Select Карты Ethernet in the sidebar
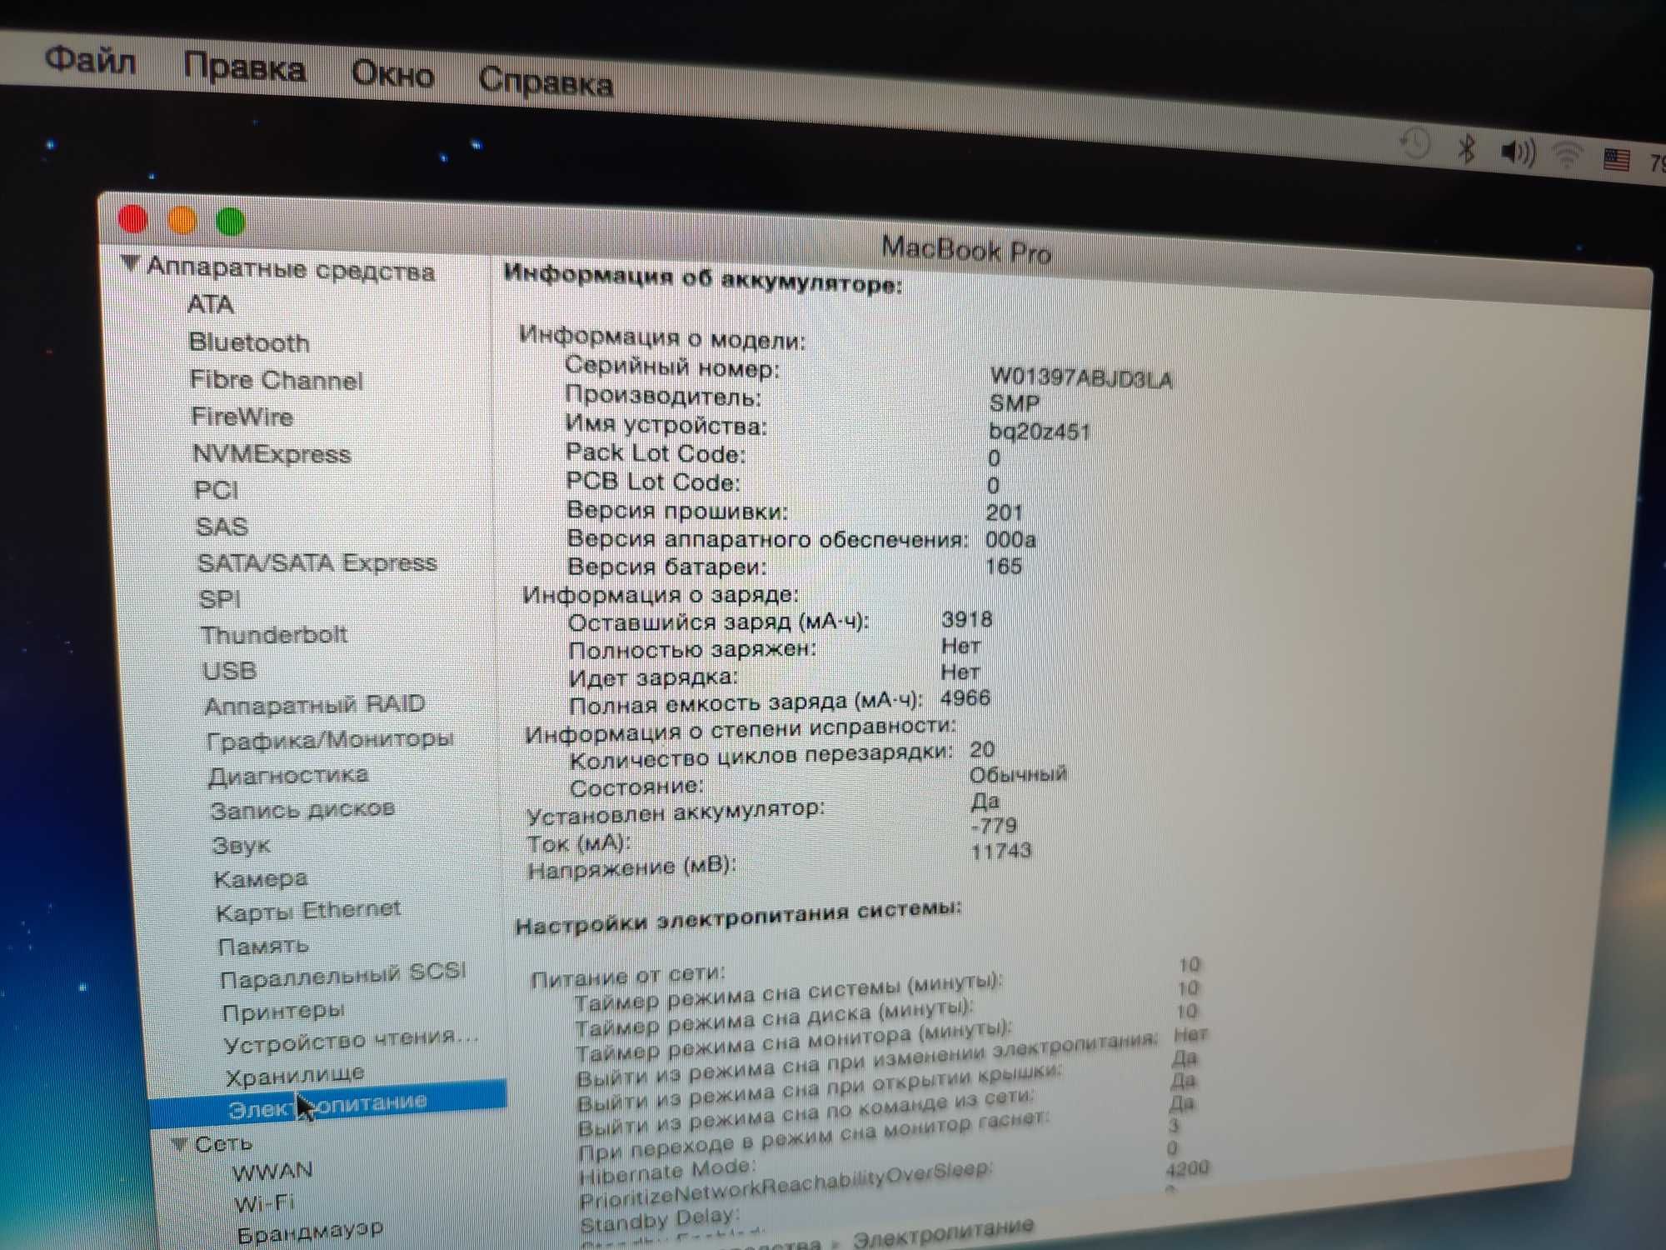 point(308,911)
